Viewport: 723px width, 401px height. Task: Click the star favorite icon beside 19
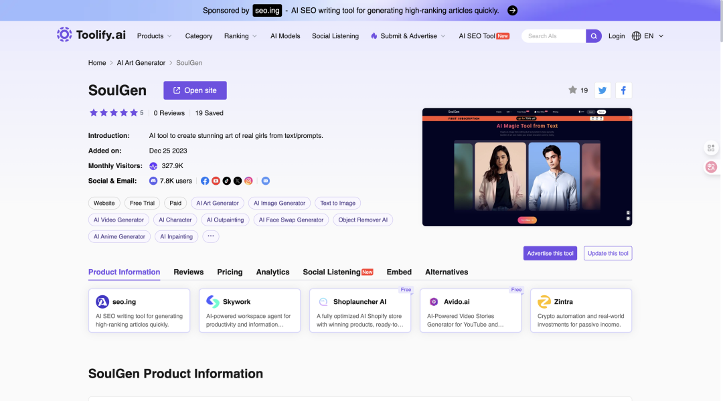[572, 90]
